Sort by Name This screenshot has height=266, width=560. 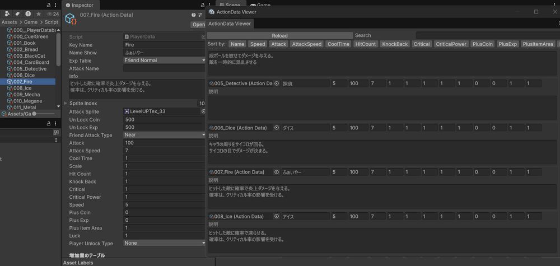237,44
